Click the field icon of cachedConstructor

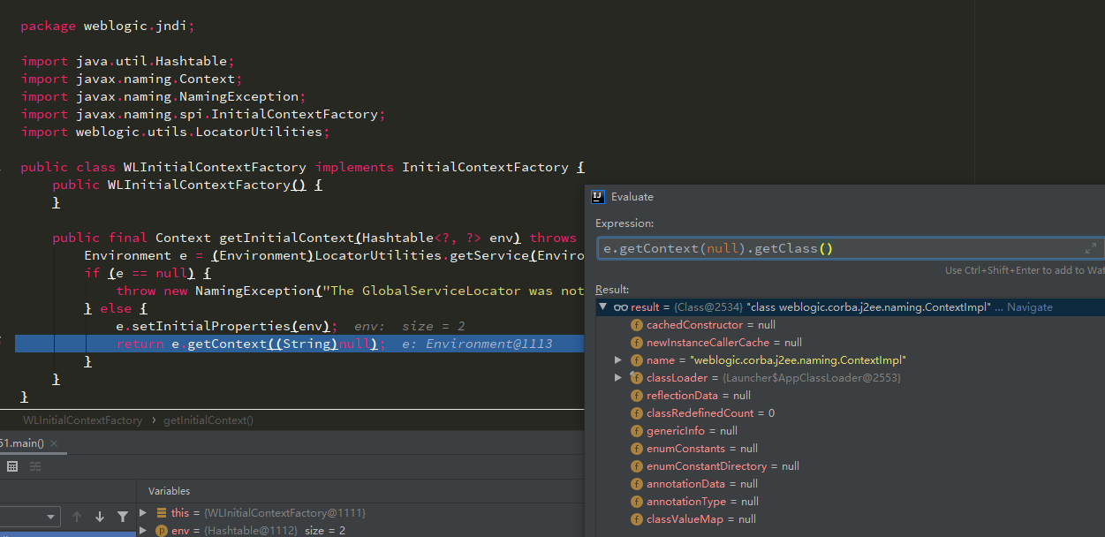[x=637, y=325]
